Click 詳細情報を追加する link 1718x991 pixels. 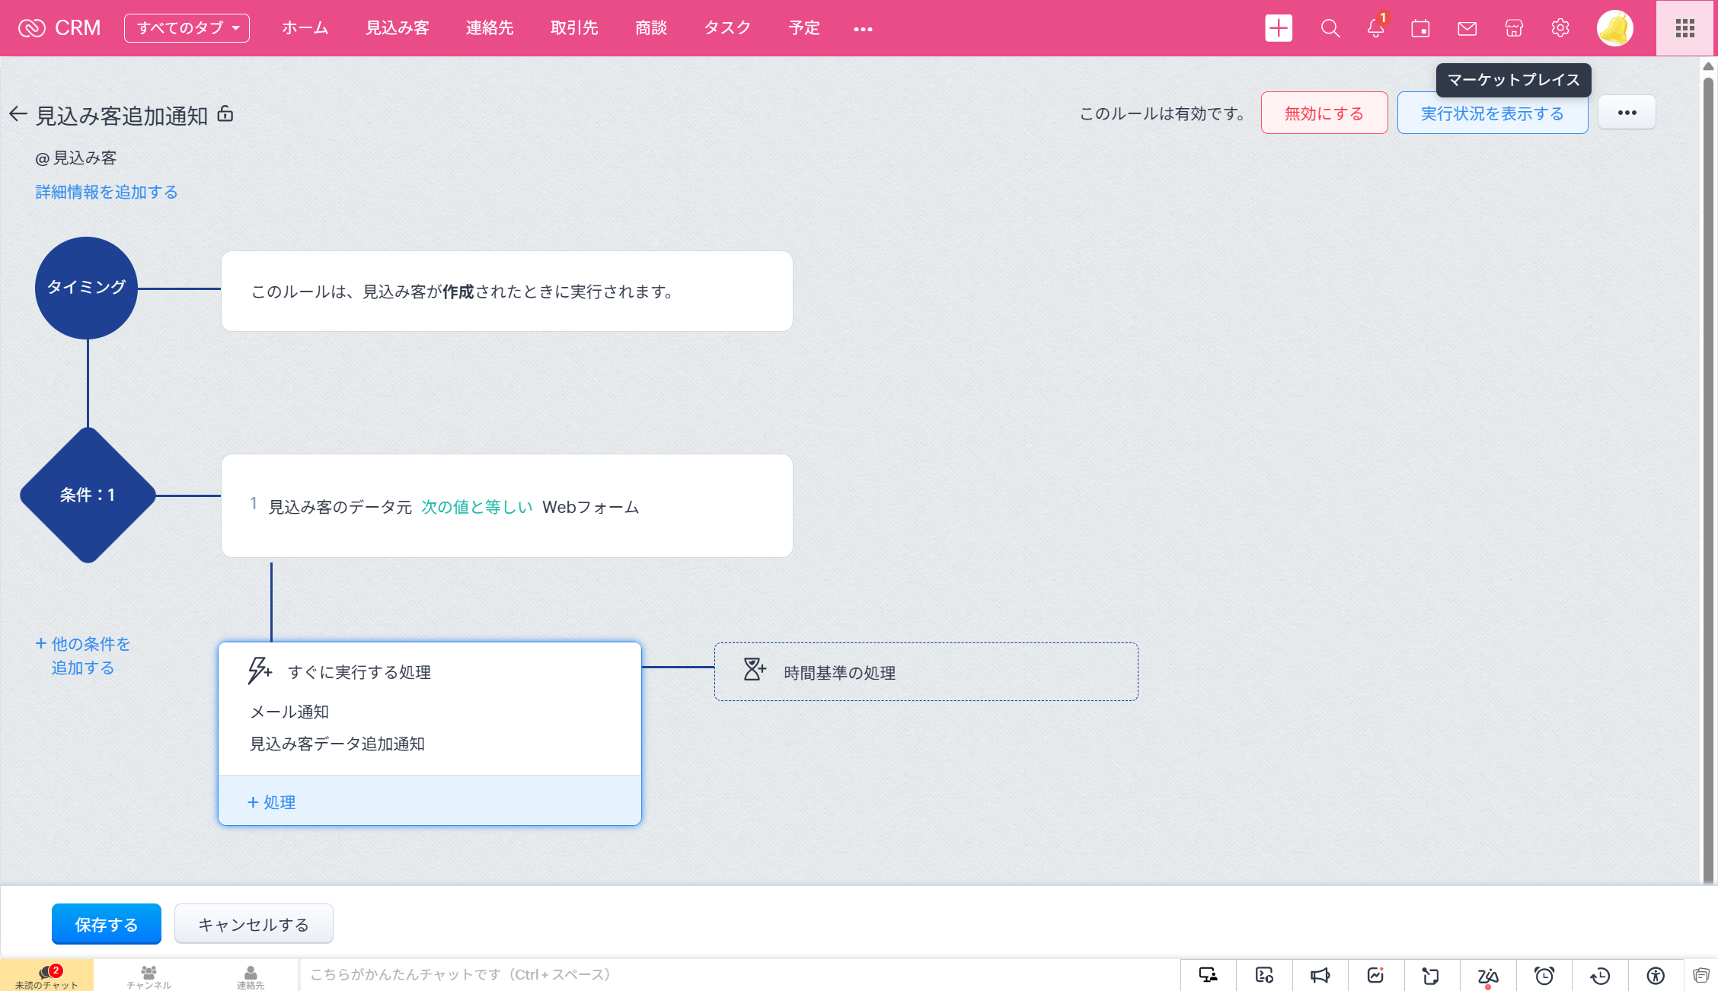[x=107, y=192]
